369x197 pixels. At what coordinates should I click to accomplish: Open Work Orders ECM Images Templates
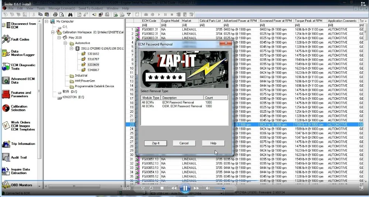(18, 126)
